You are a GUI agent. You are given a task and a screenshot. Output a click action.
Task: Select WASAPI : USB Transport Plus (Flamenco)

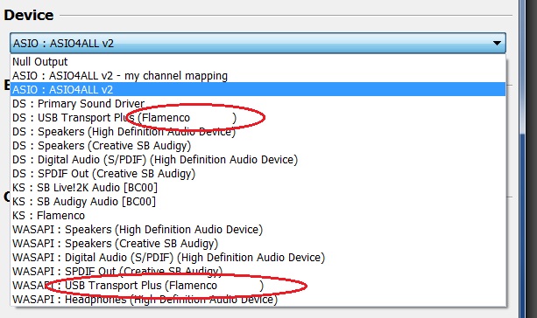pyautogui.click(x=258, y=285)
